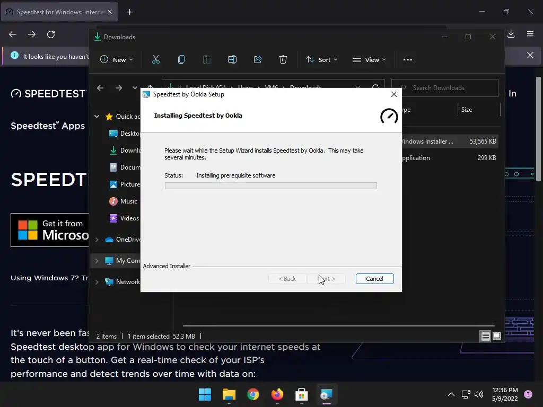Select the 53,565 KB Windows Installer file row
Image resolution: width=543 pixels, height=407 pixels.
(x=450, y=141)
